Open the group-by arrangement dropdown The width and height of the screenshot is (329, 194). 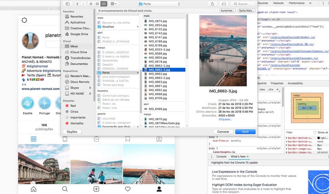[x=113, y=4]
